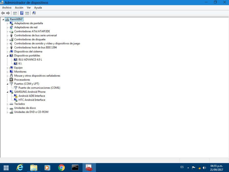This screenshot has width=229, height=172.
Task: Select the K:\ portable device icon
Action: pos(16,63)
